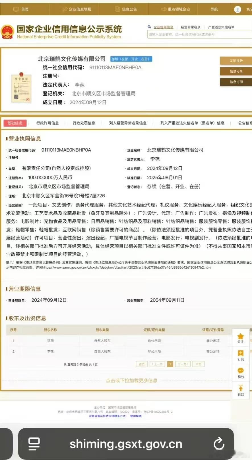This screenshot has height=460, width=252.
Task: Click the 信息打印 button
Action: (x=236, y=82)
